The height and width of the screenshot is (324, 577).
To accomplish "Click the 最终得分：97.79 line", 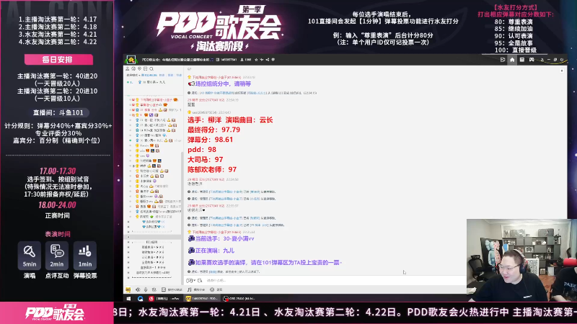I will pos(213,130).
